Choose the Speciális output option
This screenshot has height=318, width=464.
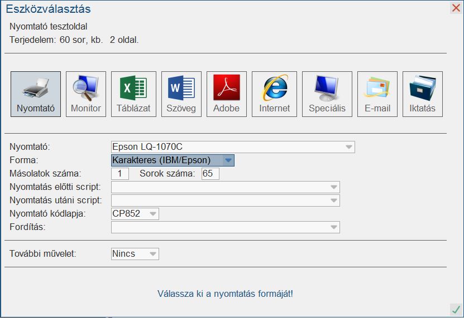pos(327,94)
